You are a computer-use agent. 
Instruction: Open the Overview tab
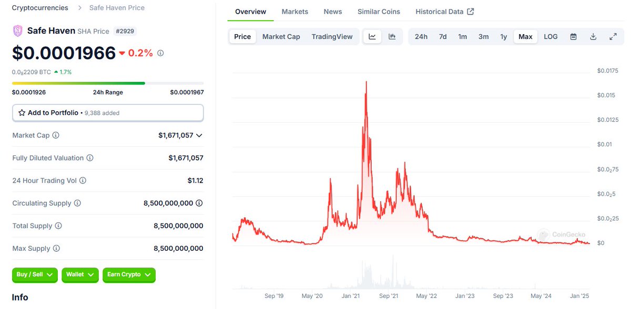tap(250, 12)
